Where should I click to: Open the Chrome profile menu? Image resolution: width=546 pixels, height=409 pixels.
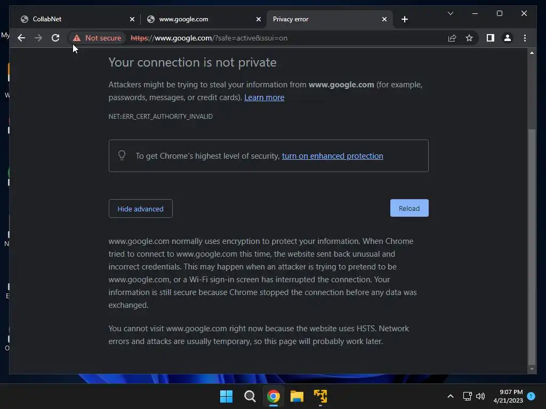508,38
